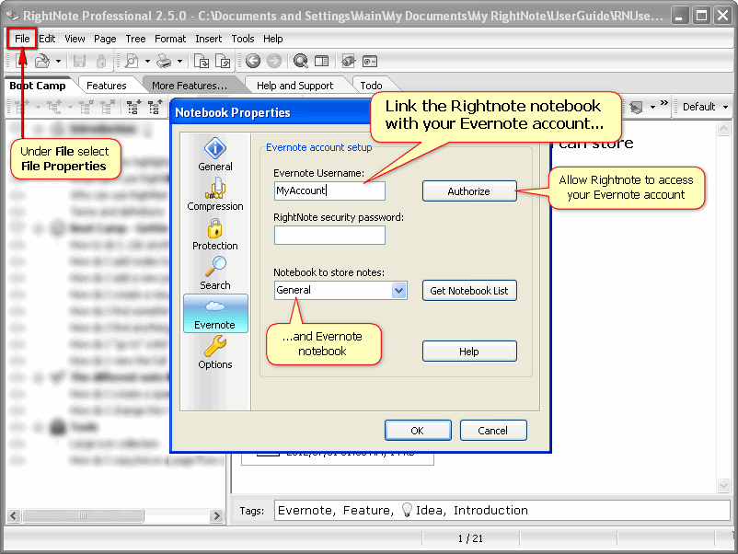Click the Save diskette toolbar icon
Screen dimensions: 738x554
point(79,61)
